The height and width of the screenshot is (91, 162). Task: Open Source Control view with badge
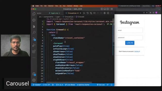tap(34, 39)
